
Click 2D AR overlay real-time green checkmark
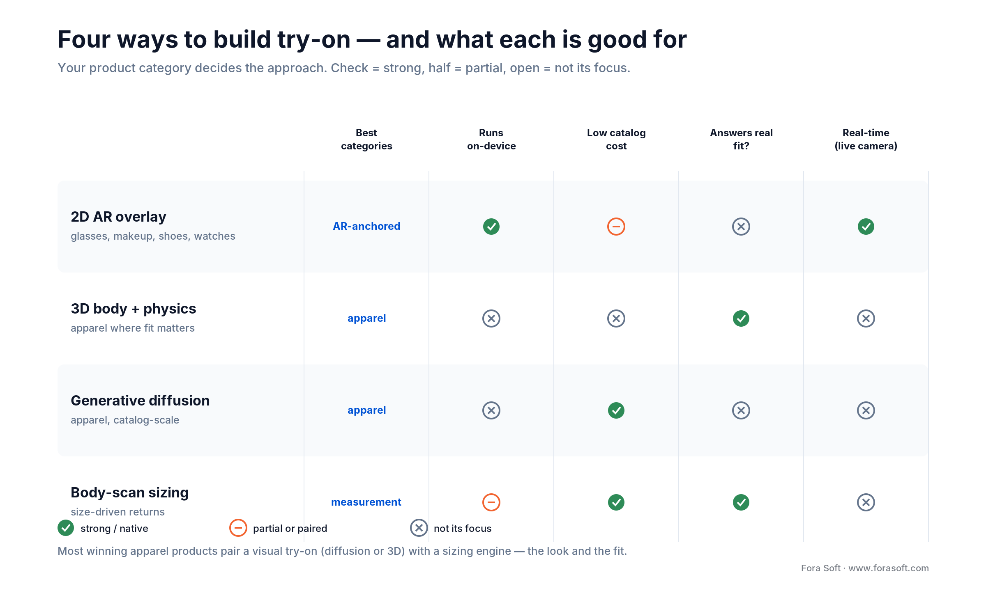point(866,227)
